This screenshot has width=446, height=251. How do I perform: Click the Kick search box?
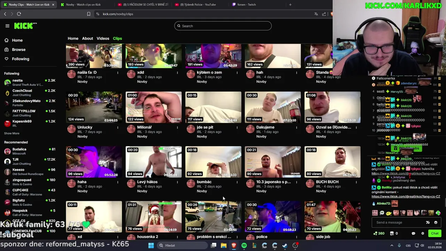[223, 26]
